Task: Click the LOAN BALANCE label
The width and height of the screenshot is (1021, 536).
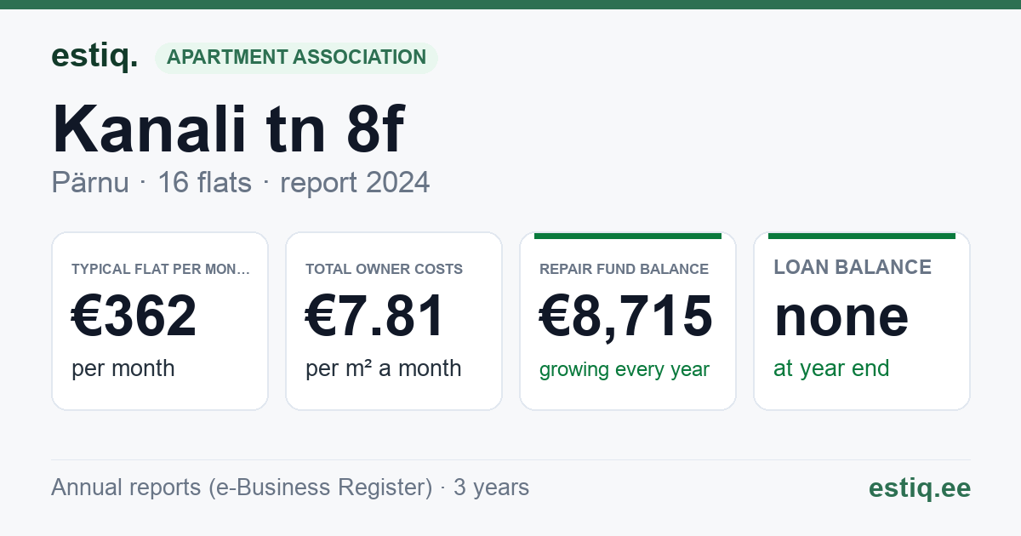Action: click(853, 267)
